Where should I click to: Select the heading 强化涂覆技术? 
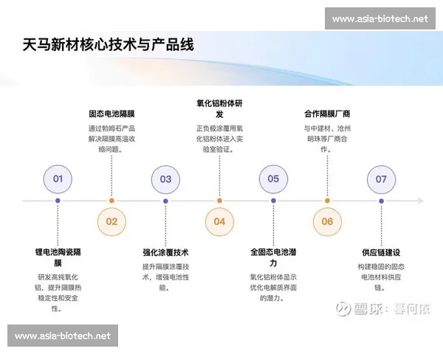click(165, 251)
